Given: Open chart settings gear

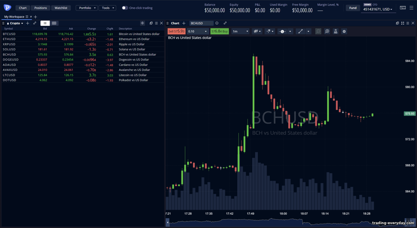Looking at the screenshot, I should [344, 31].
